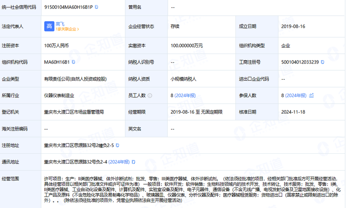
Task: Click copy icon after the 注册地址 address
Action: pos(117,145)
